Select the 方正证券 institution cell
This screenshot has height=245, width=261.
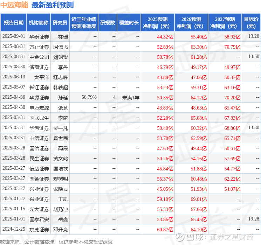point(39,47)
